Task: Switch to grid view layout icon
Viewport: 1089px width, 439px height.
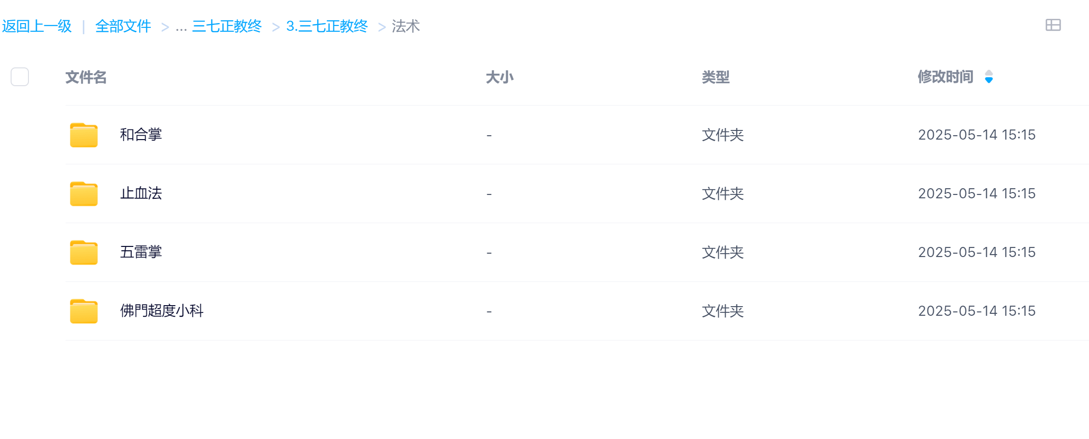Action: pos(1053,25)
